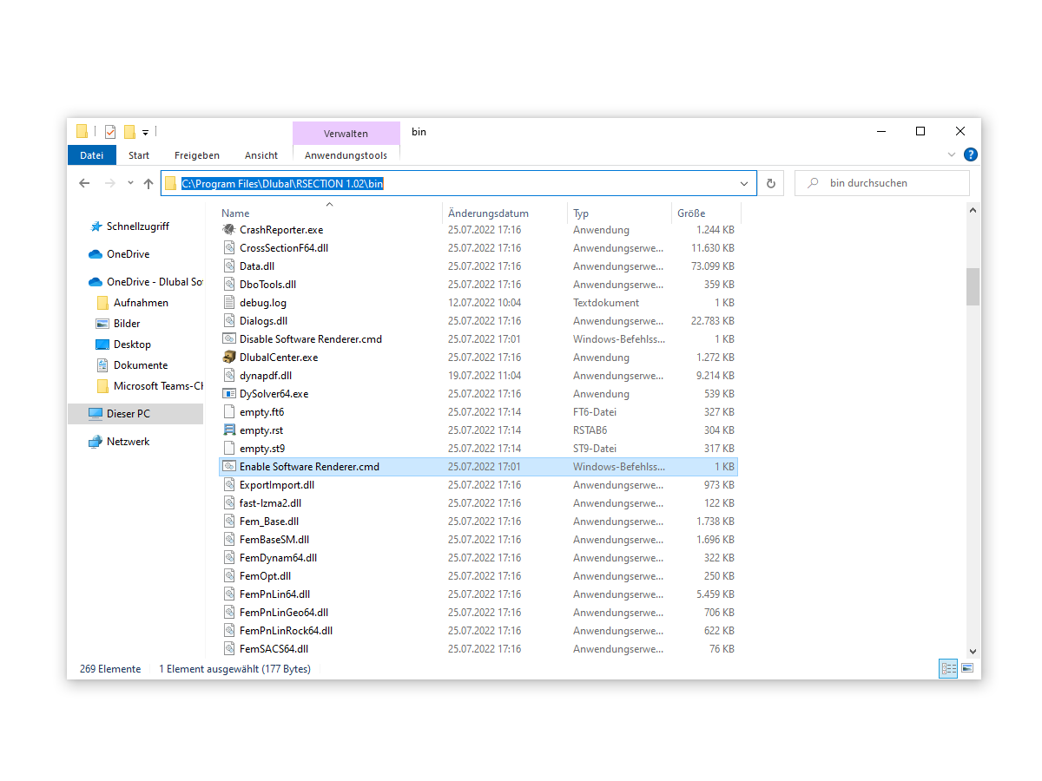Select the CrossSectionF64.dll file
The width and height of the screenshot is (1042, 781).
pos(478,248)
